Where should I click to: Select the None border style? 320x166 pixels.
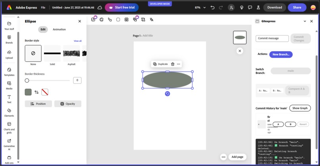click(33, 53)
